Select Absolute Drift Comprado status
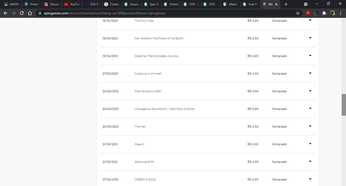Viewport: 346px width, 186px height. 279,162
